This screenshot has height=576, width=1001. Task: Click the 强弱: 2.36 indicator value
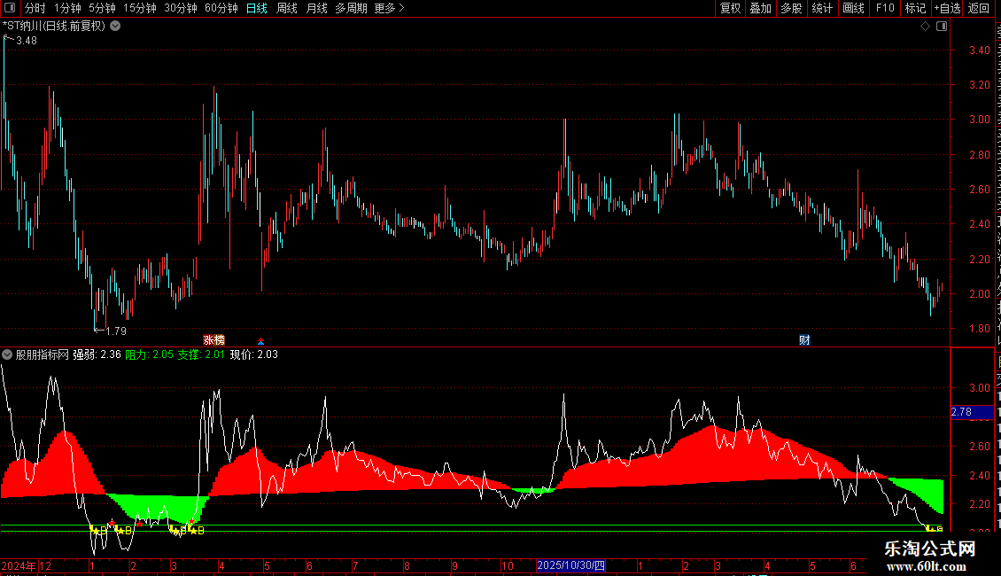[x=97, y=354]
